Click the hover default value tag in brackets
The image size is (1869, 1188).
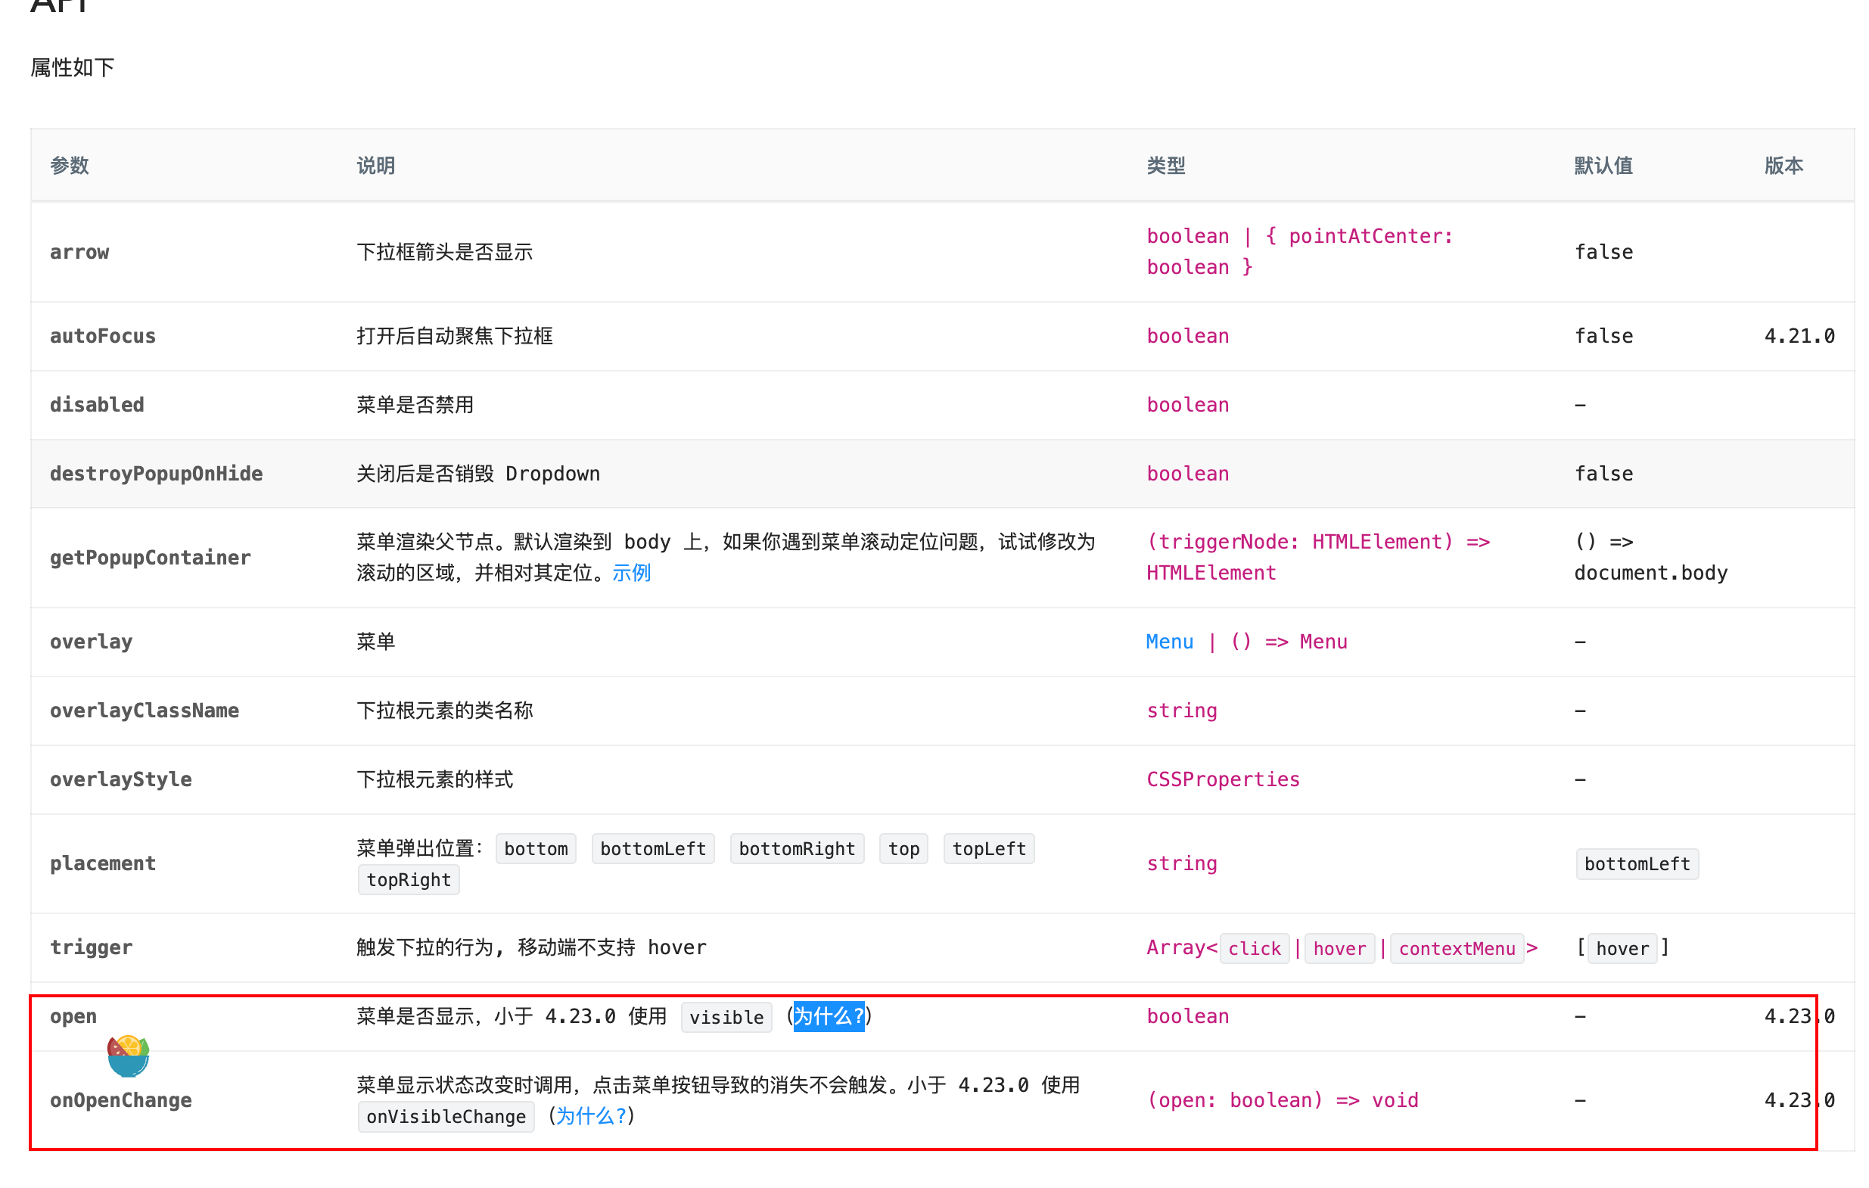[1622, 949]
